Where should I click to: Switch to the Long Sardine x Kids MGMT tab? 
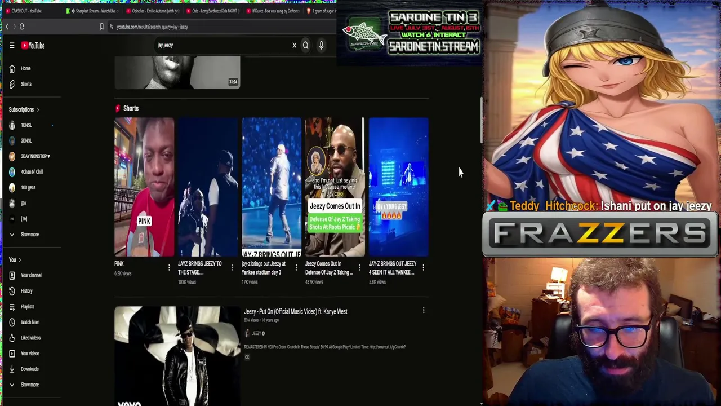[x=212, y=11]
